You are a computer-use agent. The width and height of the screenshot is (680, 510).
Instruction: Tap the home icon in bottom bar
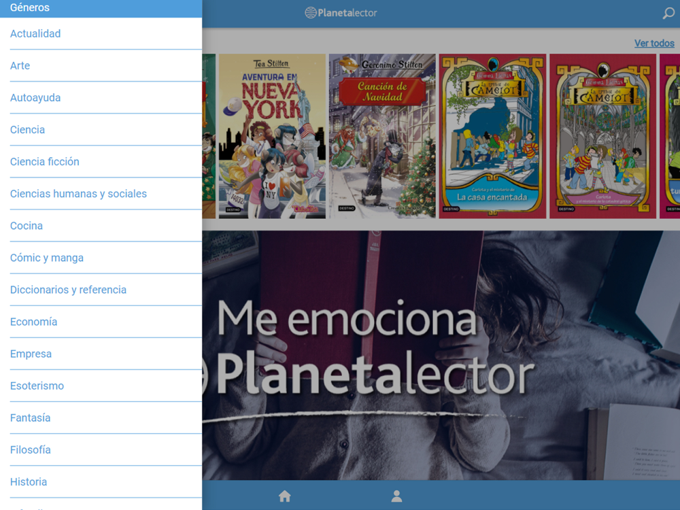pos(285,496)
